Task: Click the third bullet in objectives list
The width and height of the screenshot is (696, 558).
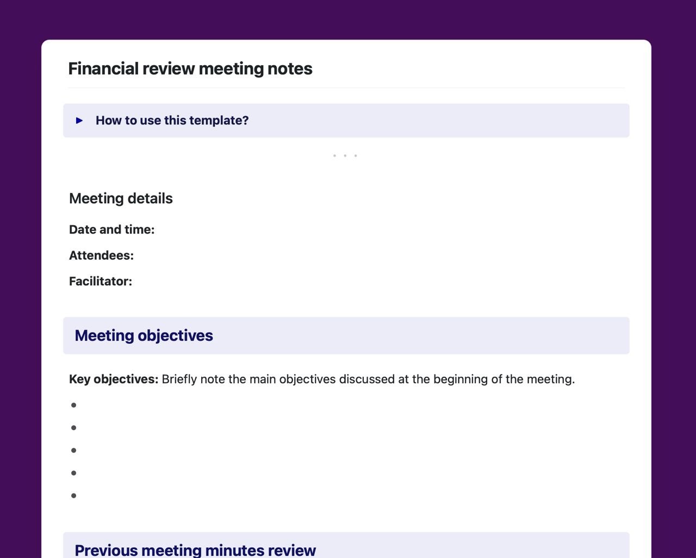Action: click(73, 450)
